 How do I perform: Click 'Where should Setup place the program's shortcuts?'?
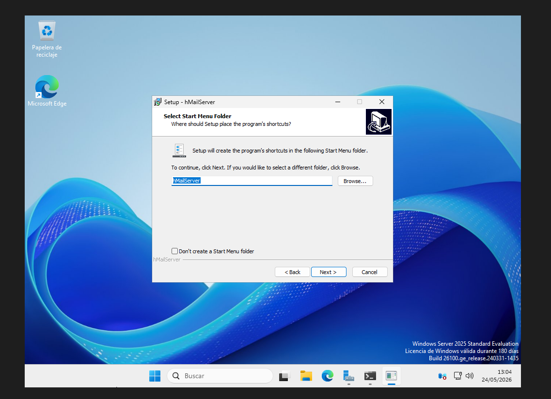click(231, 124)
